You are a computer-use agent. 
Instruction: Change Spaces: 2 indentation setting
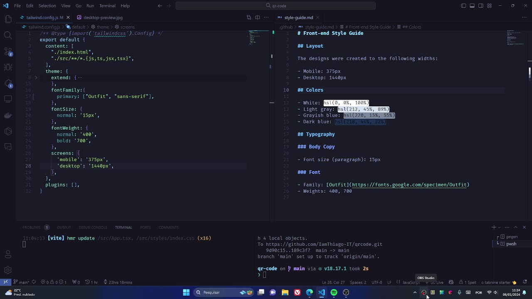click(358, 282)
